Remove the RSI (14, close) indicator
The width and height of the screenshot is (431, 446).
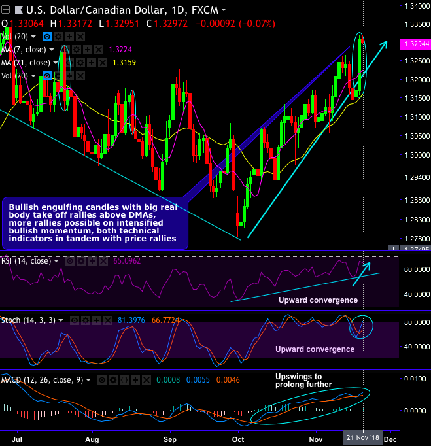(x=103, y=261)
